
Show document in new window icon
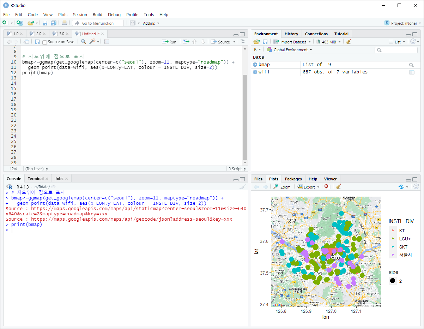[26, 42]
